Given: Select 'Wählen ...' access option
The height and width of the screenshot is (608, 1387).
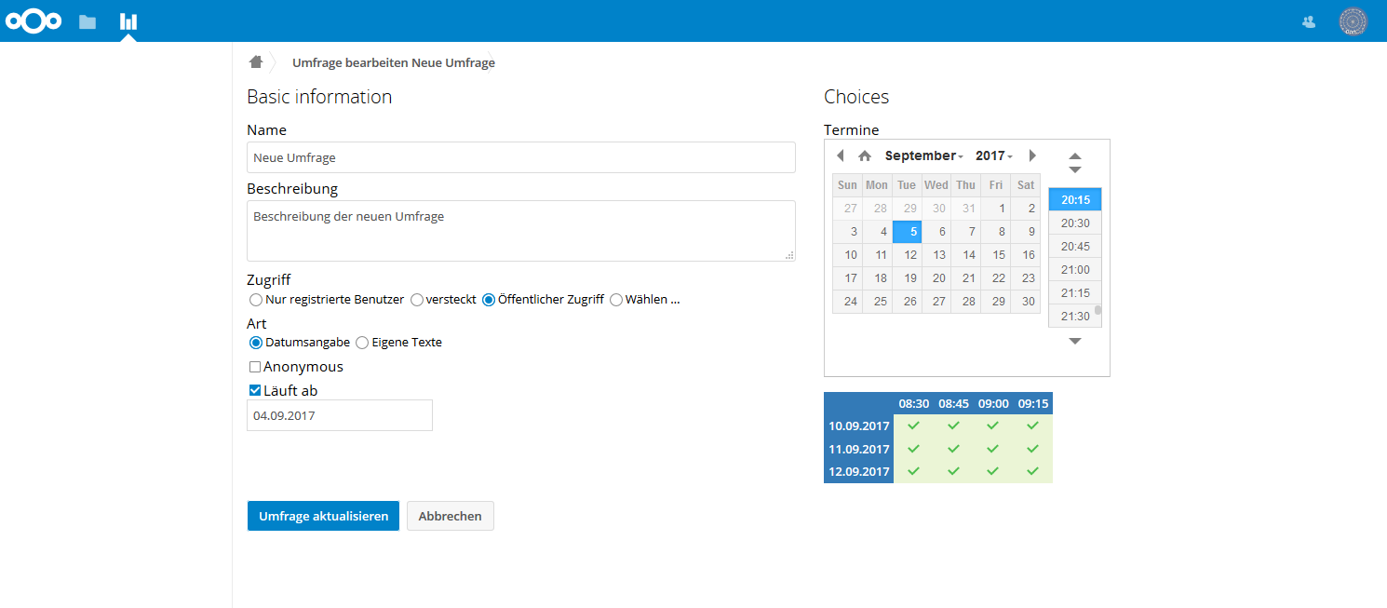Looking at the screenshot, I should (615, 300).
